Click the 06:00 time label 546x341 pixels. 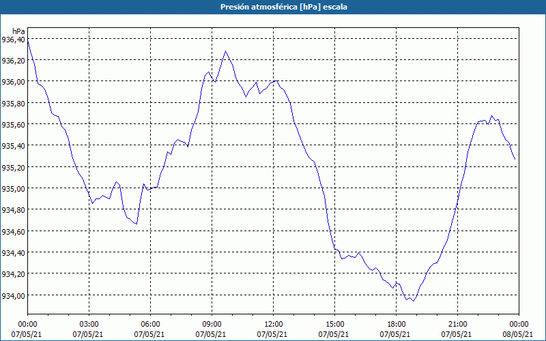coord(150,325)
